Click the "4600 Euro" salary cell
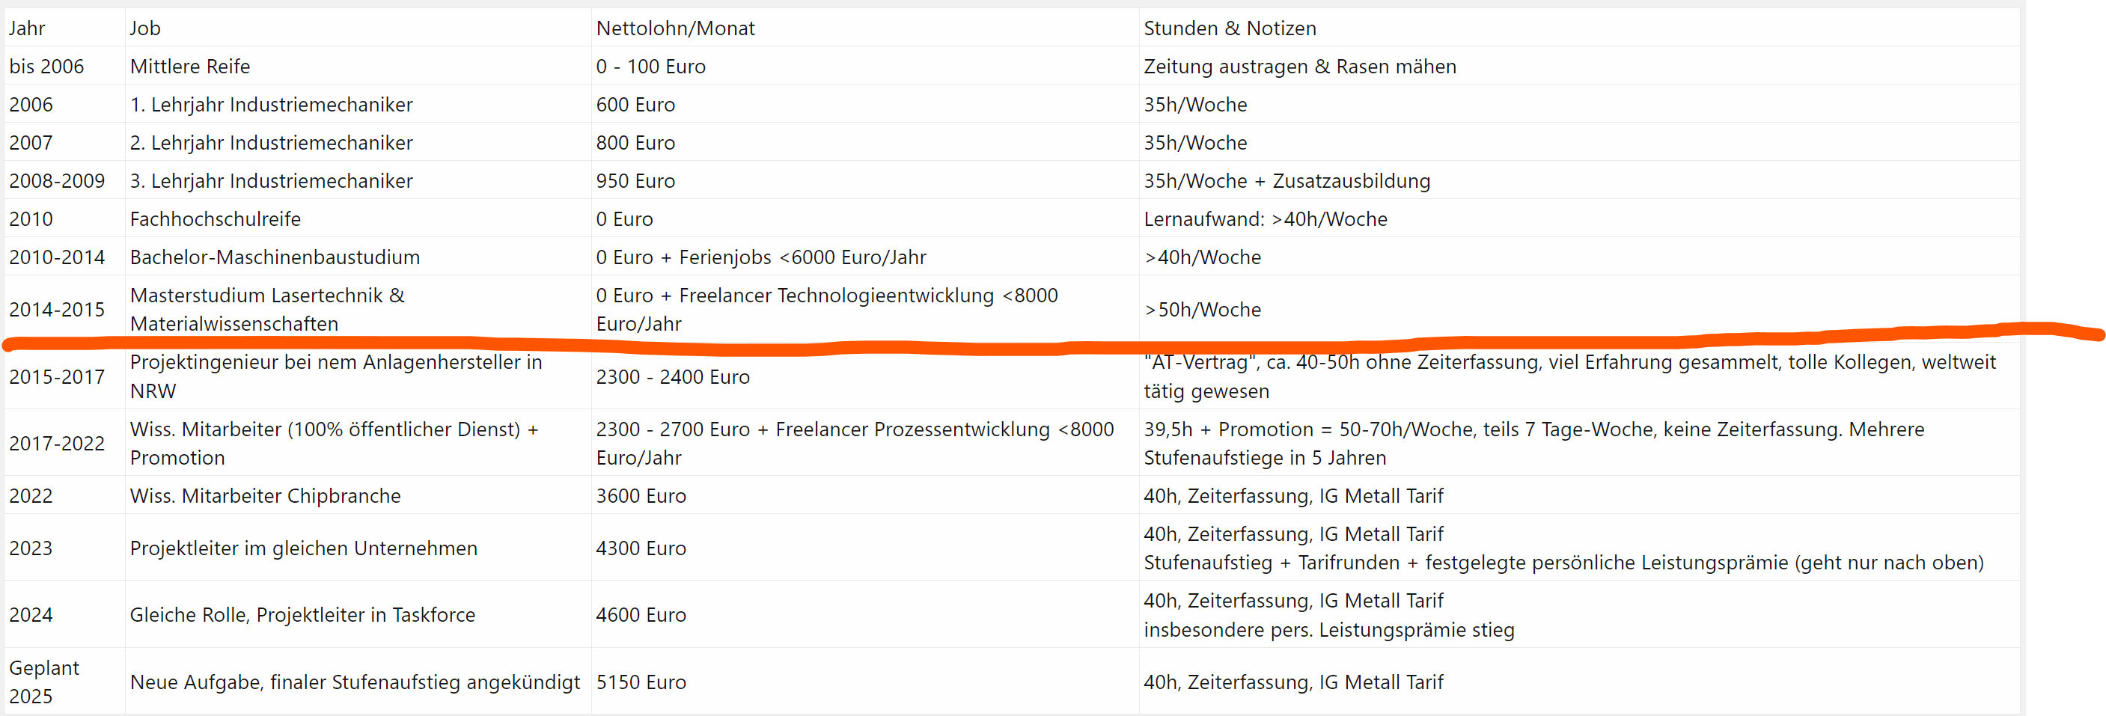The image size is (2106, 716). (x=640, y=615)
